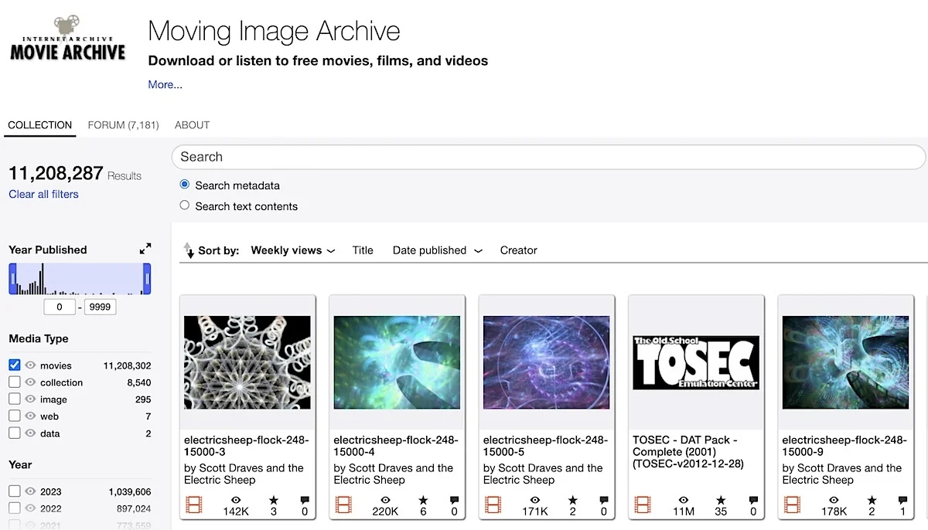This screenshot has width=928, height=530.
Task: Click the Movie Archive logo
Action: coord(67,38)
